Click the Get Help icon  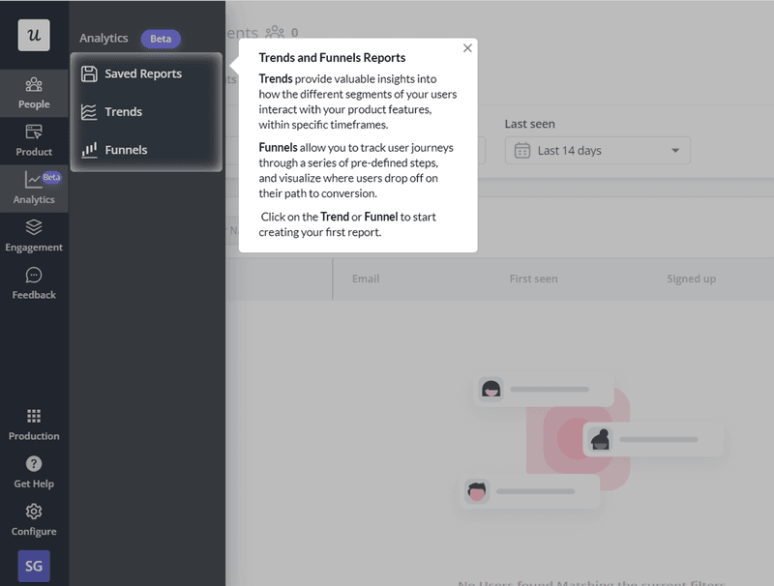click(34, 474)
